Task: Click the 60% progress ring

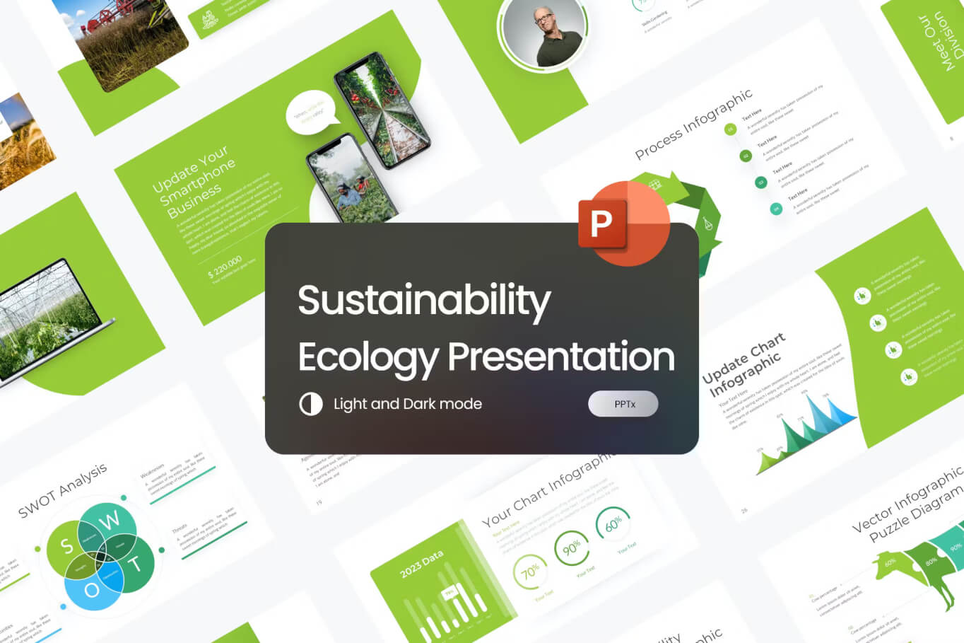Action: coord(613,524)
